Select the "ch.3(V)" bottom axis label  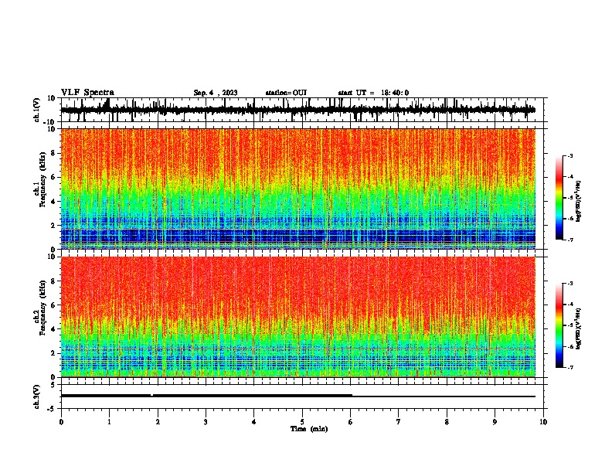37,396
